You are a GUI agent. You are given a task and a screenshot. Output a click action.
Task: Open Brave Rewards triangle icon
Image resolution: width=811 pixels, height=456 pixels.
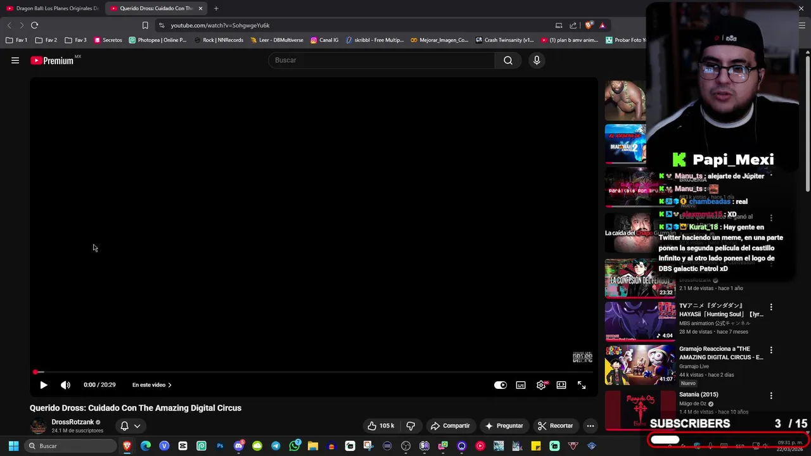tap(602, 25)
